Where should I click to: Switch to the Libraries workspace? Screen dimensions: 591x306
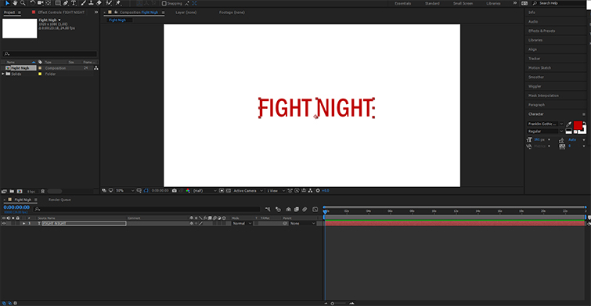coord(493,3)
